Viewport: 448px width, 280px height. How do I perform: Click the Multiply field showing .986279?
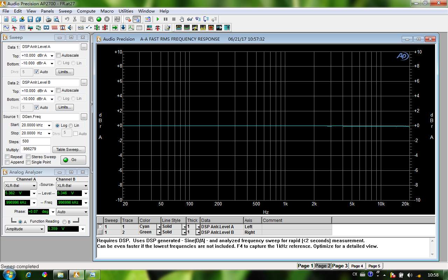pyautogui.click(x=35, y=149)
